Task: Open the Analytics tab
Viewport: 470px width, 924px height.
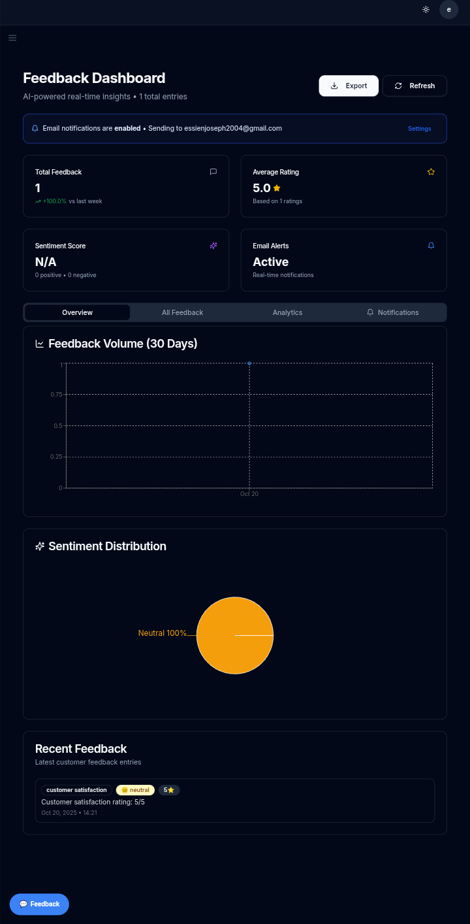Action: click(287, 312)
